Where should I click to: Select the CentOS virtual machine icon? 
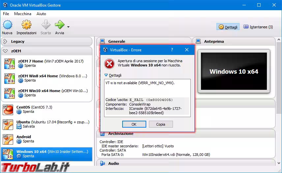(9, 110)
